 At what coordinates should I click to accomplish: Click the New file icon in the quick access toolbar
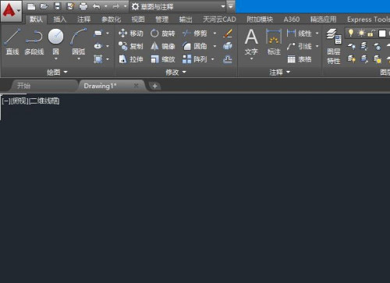[x=31, y=6]
